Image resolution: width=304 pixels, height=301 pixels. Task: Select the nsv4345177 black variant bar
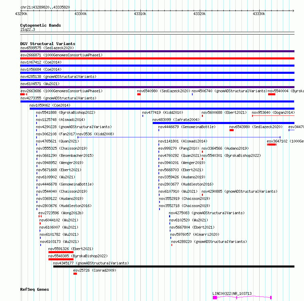coord(174,267)
